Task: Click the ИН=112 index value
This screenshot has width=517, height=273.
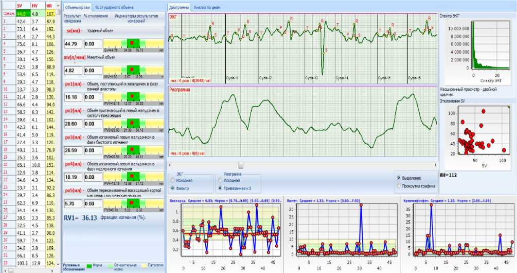Action: click(x=448, y=175)
